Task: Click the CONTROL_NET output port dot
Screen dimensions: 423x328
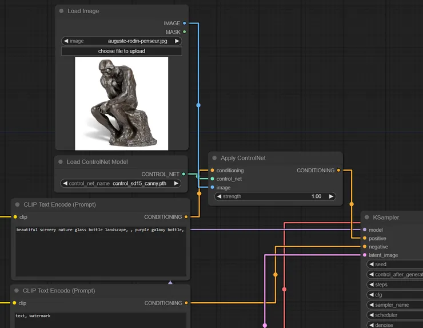Action: click(184, 174)
